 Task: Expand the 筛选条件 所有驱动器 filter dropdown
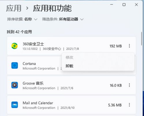(x=63, y=19)
